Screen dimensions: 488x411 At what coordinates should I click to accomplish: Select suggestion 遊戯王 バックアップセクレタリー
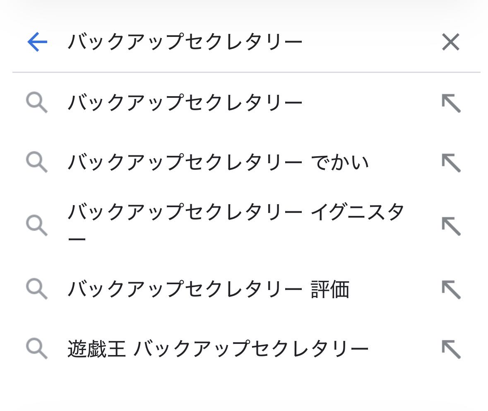pos(218,349)
